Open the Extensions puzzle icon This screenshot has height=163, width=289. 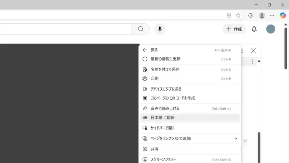tap(250, 16)
